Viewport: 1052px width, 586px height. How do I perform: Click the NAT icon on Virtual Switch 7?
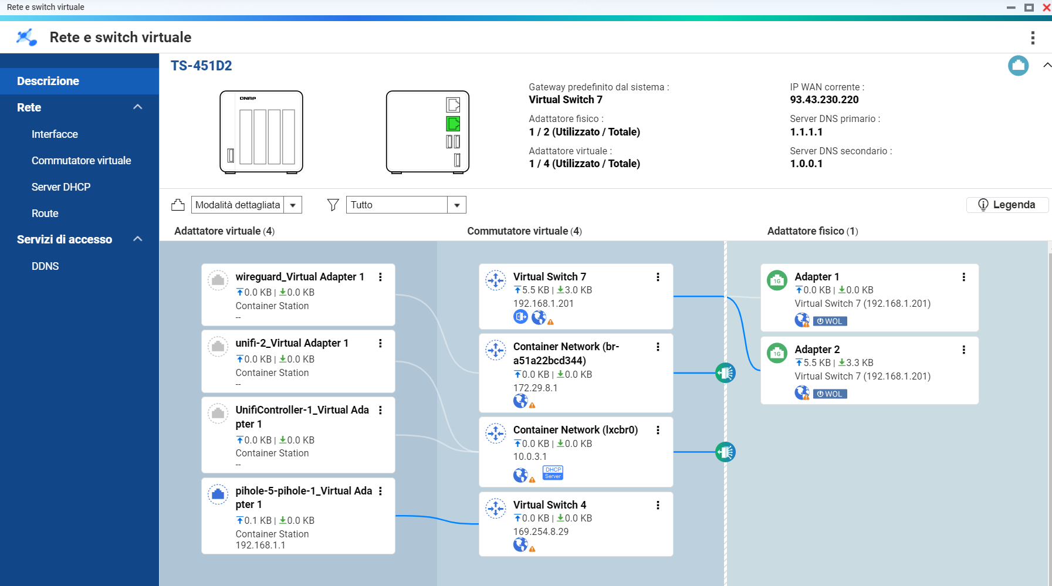click(520, 317)
